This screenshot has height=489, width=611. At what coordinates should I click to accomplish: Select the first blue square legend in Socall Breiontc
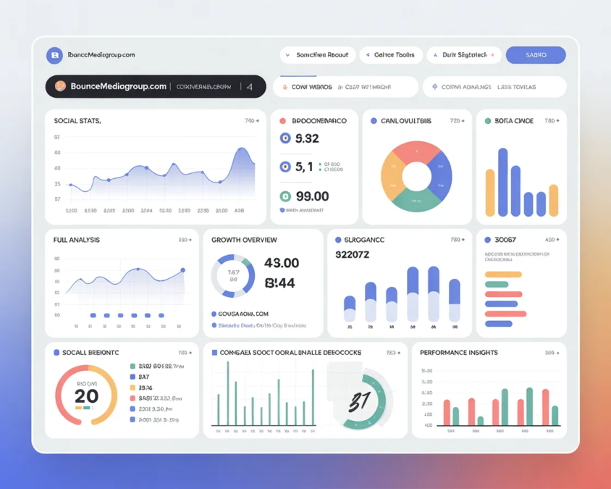pos(132,377)
